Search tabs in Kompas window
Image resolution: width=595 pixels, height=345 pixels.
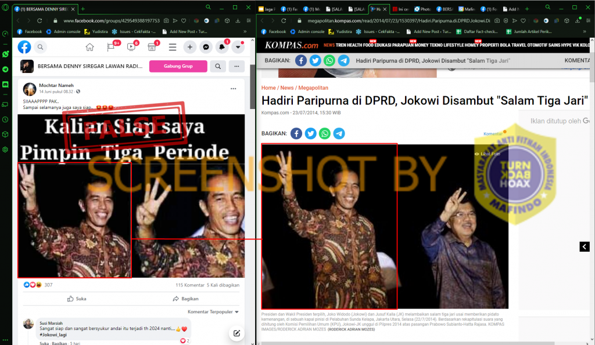(x=547, y=7)
